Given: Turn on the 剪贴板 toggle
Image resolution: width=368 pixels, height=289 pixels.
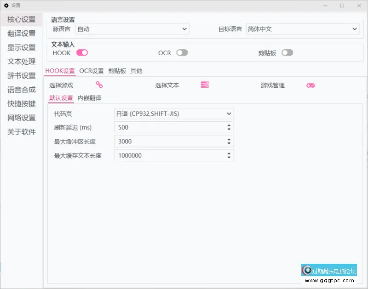Looking at the screenshot, I should coord(287,53).
